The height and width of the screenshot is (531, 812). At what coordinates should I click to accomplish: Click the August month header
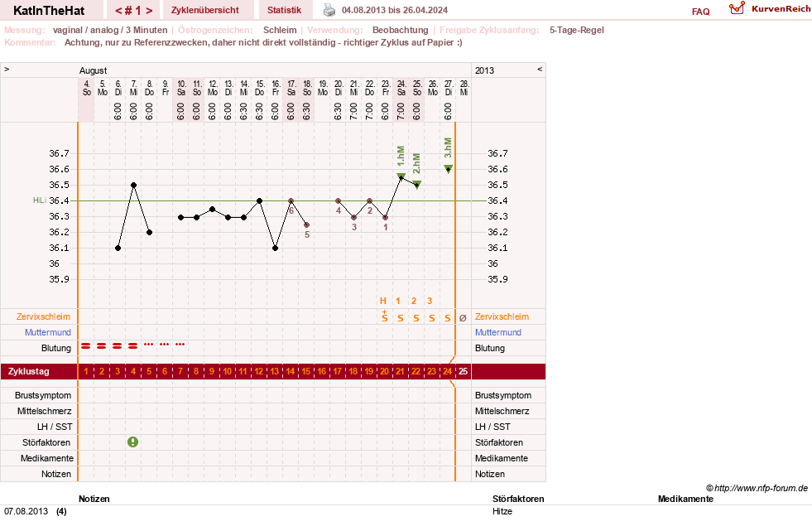94,70
